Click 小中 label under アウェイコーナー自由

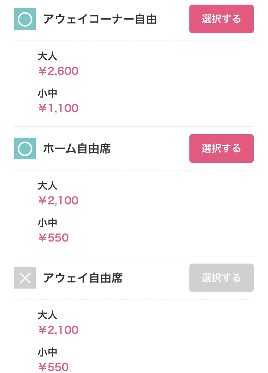coord(48,93)
